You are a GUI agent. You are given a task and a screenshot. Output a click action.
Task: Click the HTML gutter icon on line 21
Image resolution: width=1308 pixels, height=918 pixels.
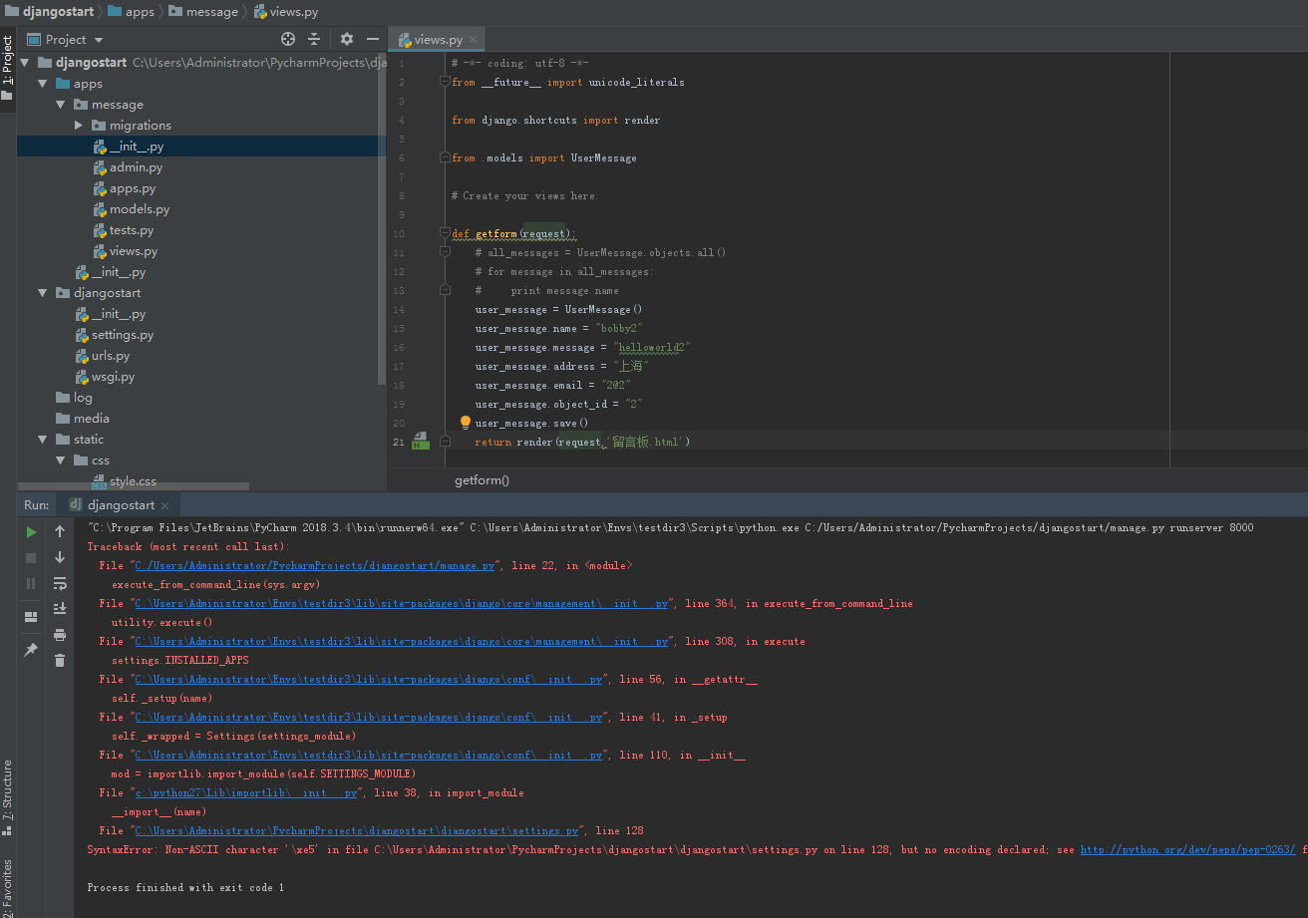click(x=420, y=442)
